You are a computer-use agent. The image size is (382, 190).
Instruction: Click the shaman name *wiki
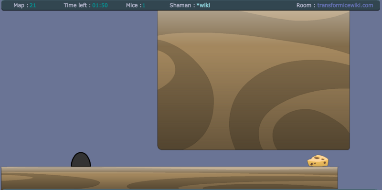pos(203,5)
